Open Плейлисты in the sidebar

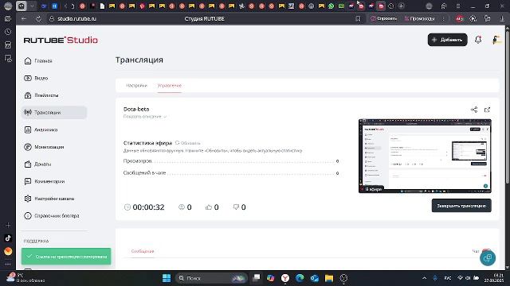(41, 95)
